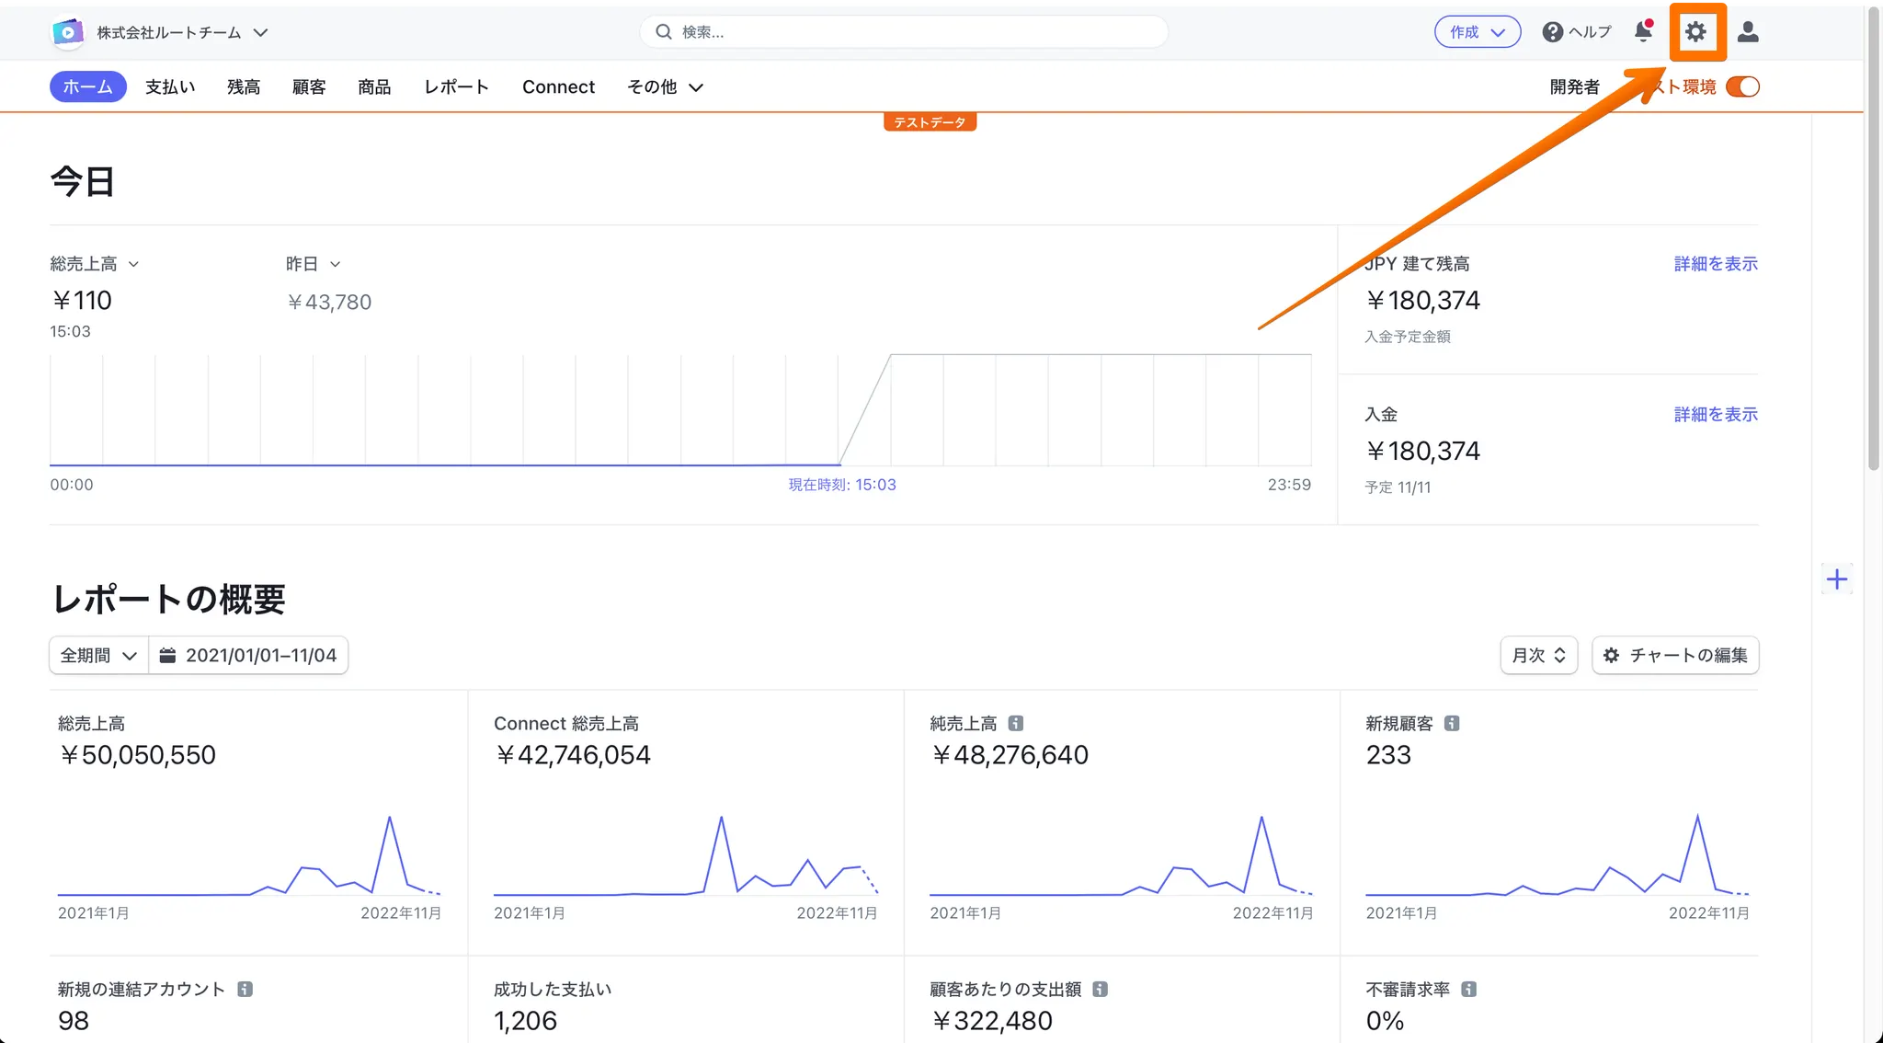Screen dimensions: 1883x1043
Task: Click the blue plus icon on right edge
Action: point(1836,579)
